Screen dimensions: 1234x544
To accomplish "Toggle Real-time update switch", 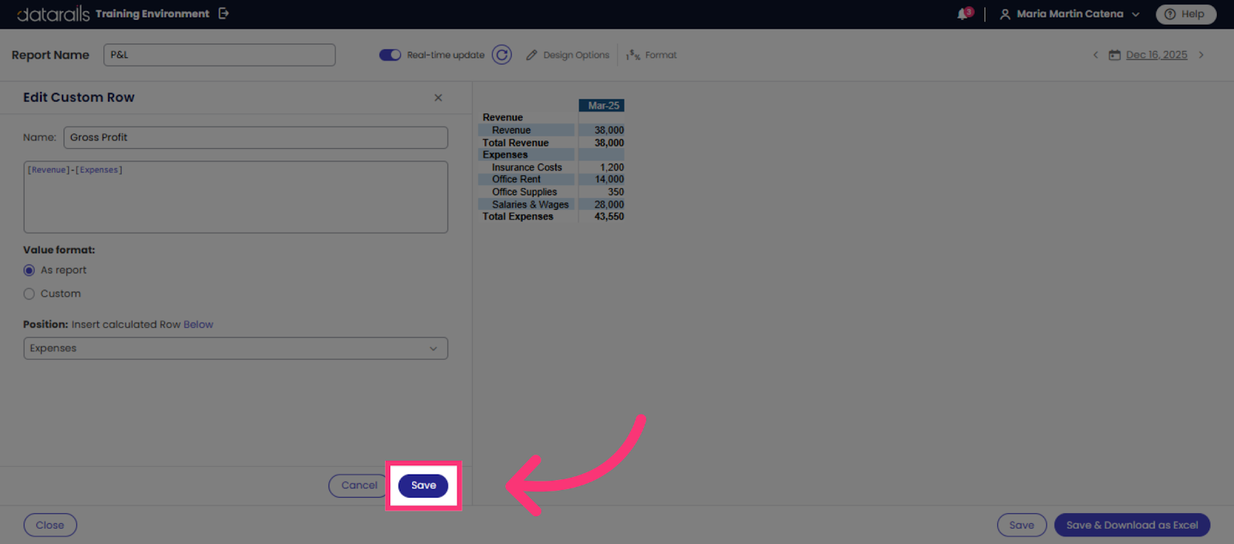I will [x=389, y=55].
